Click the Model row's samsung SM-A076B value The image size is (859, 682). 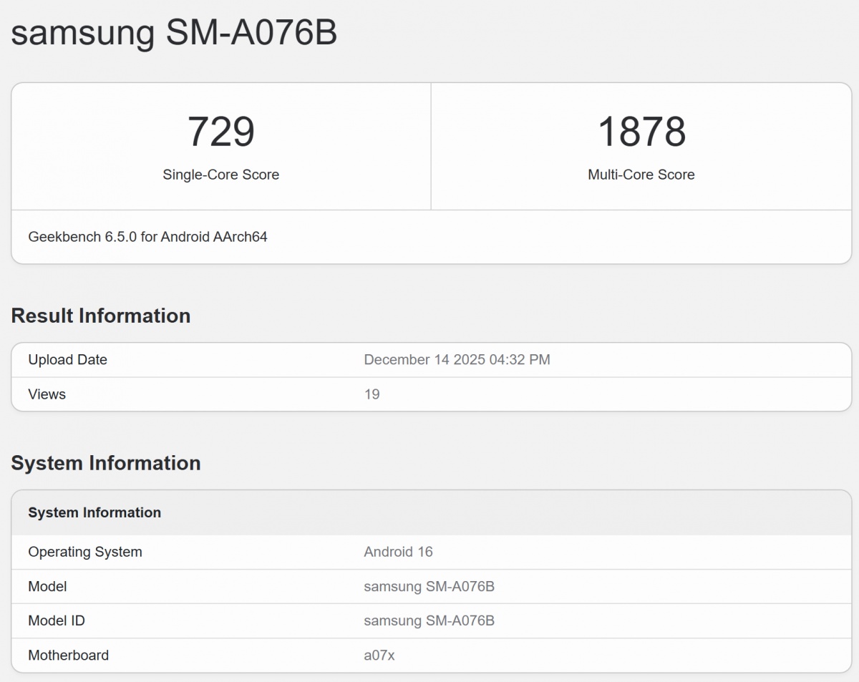(x=429, y=587)
